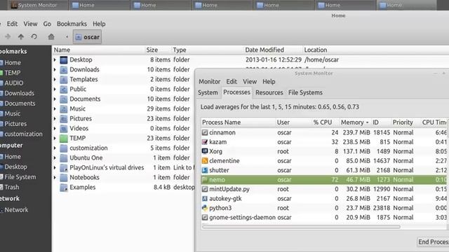Select the nemo process row

click(x=324, y=180)
